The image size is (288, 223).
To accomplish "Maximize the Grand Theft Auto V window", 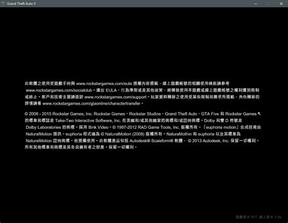I will coord(269,4).
